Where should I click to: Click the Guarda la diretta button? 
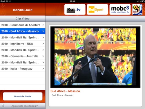pyautogui.click(x=23, y=96)
